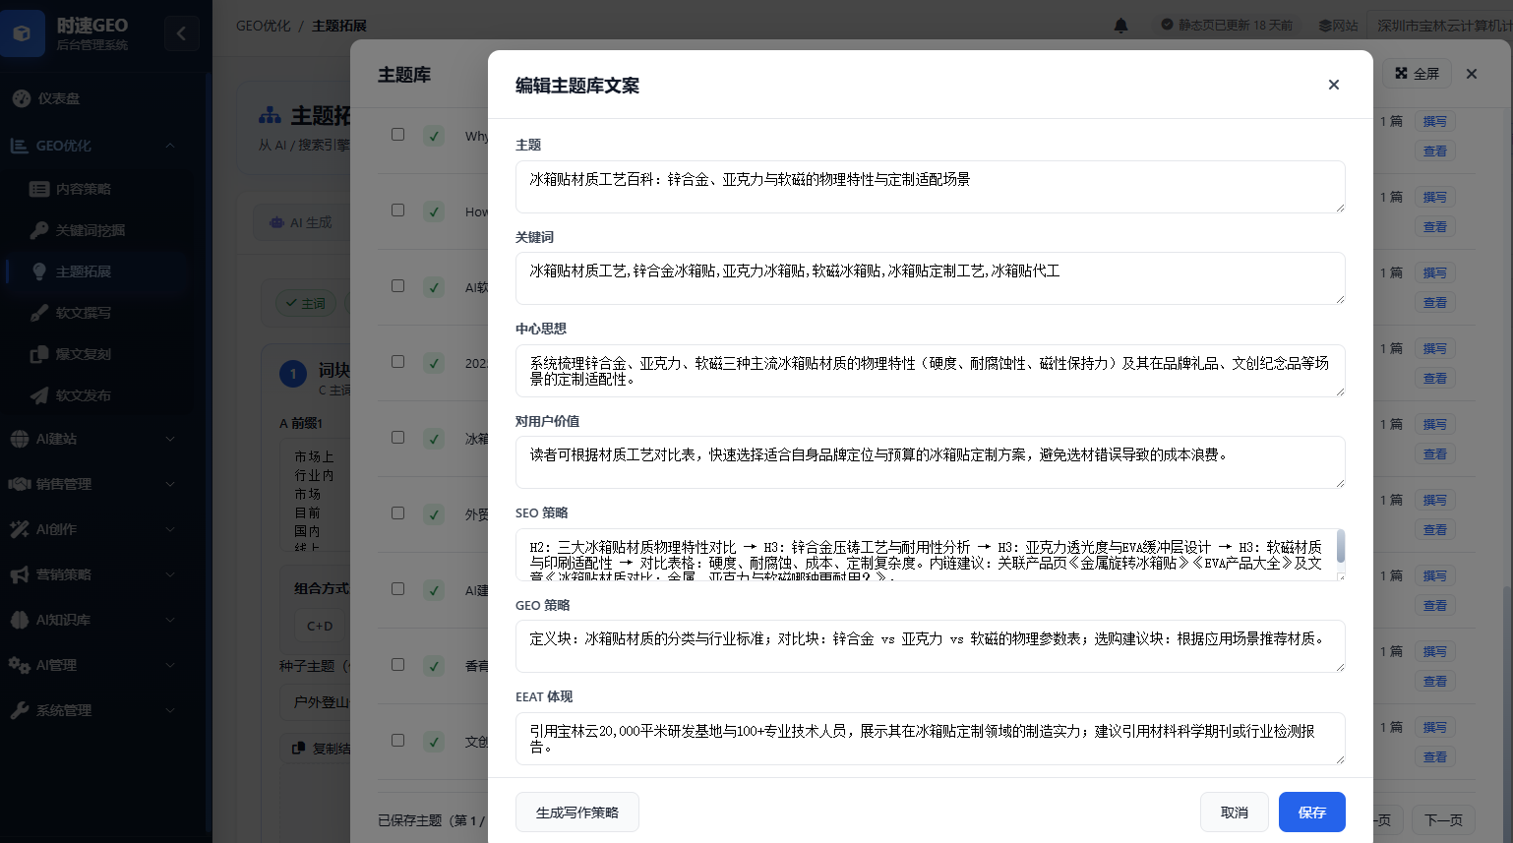
Task: Expand the 销售管理 sidebar menu
Action: click(170, 484)
